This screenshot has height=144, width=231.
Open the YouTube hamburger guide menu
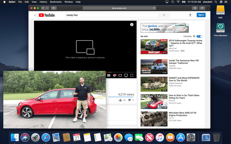pos(35,15)
